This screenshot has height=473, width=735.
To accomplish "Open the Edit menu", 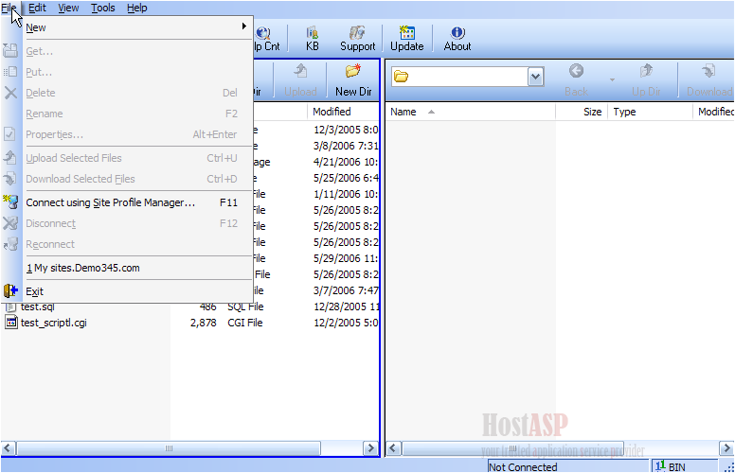I will tap(37, 8).
